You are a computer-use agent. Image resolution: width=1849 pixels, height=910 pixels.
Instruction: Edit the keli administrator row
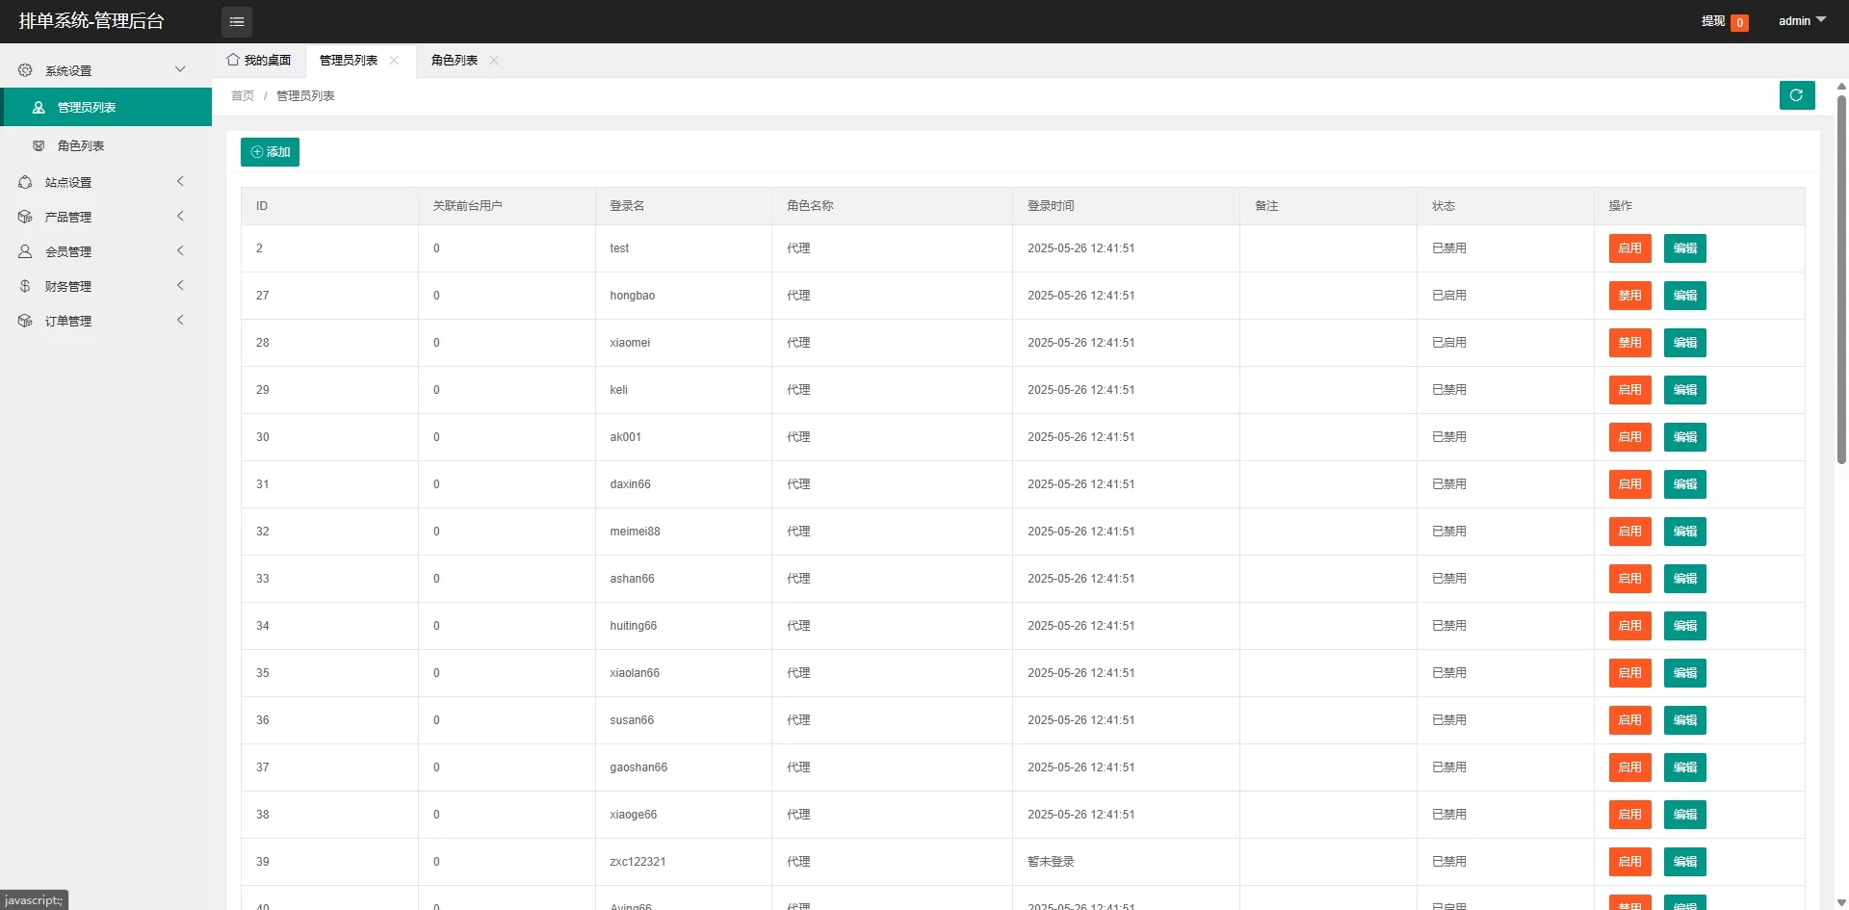(x=1684, y=390)
